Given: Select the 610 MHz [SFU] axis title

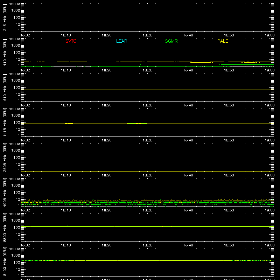Looking at the screenshot, I should [5, 87].
